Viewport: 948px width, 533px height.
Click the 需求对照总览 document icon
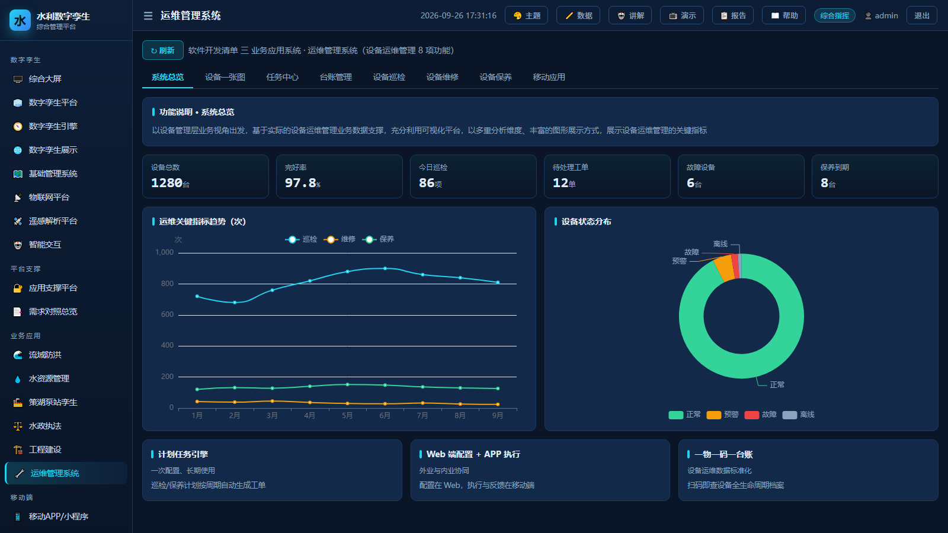pos(18,312)
